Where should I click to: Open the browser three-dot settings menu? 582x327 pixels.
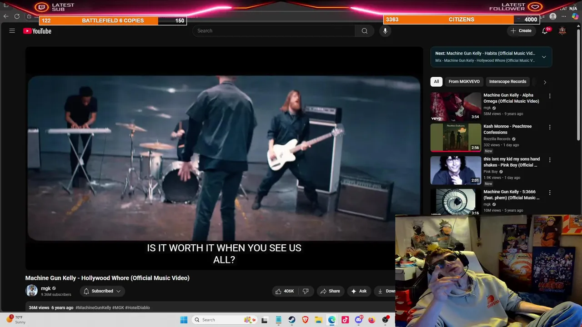pyautogui.click(x=564, y=16)
